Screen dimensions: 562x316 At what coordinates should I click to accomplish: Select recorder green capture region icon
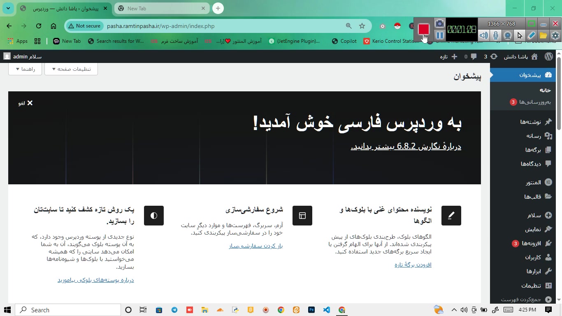click(x=532, y=24)
